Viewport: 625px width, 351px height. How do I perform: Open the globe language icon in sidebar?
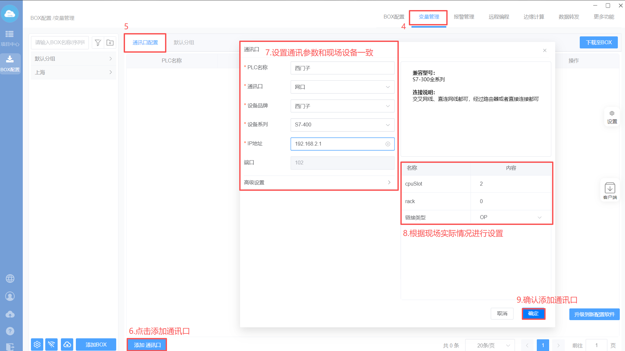(10, 279)
